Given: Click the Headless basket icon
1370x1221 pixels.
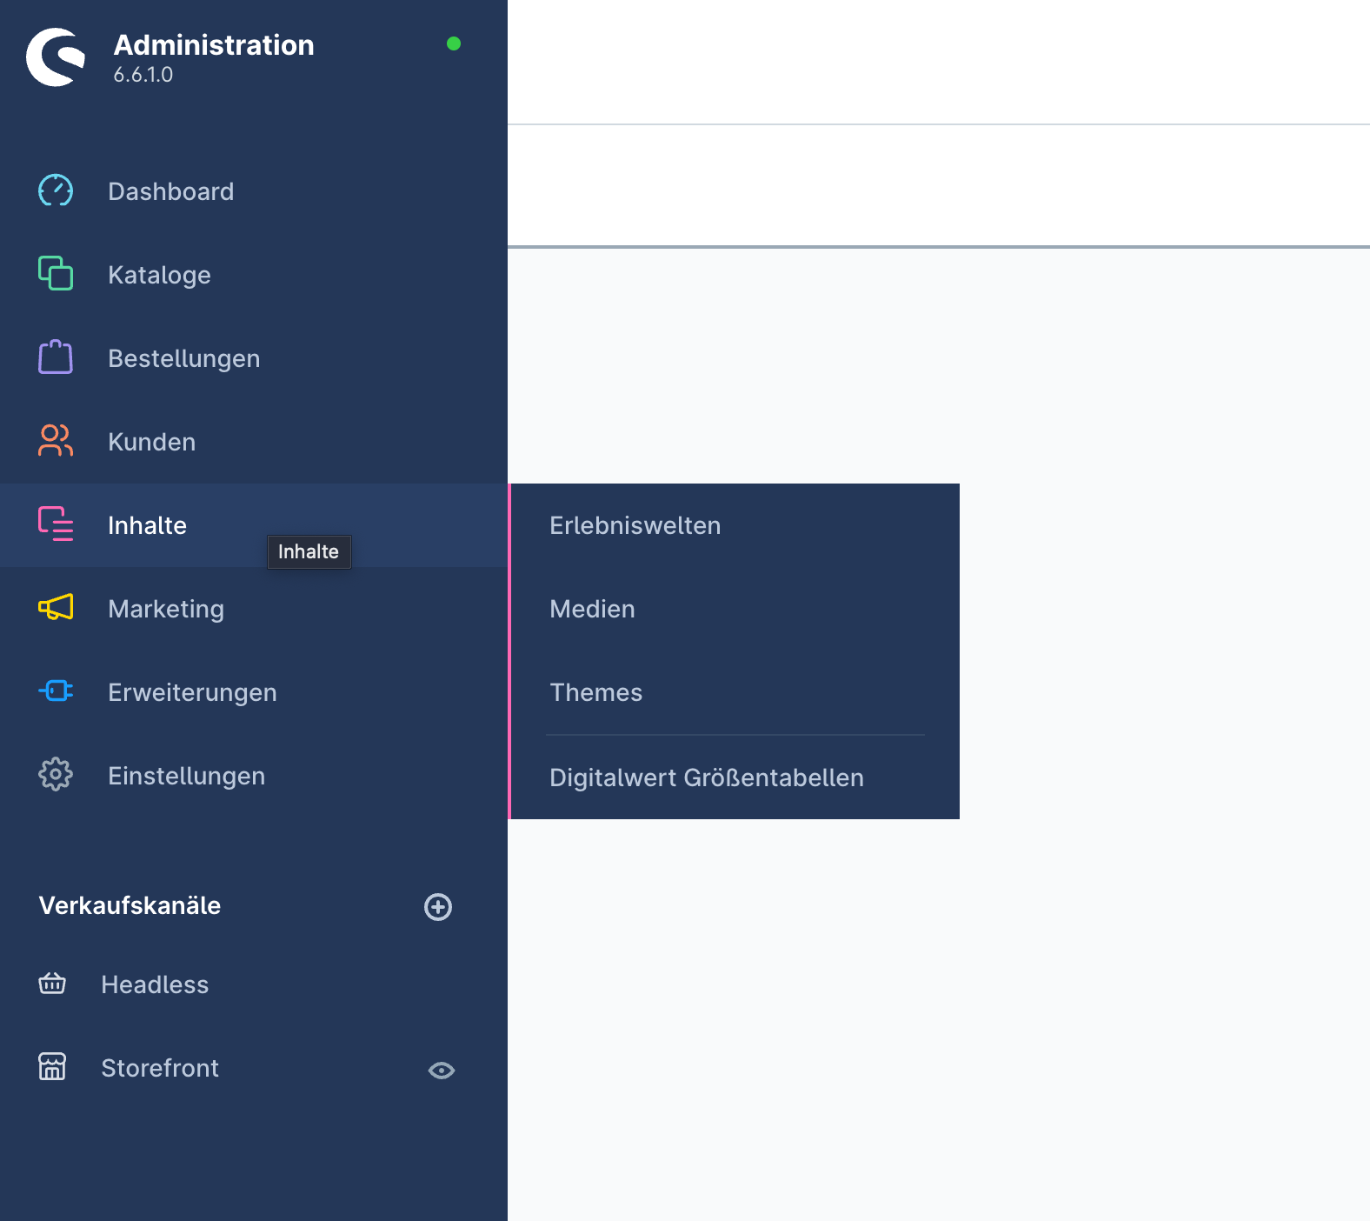Looking at the screenshot, I should 52,984.
